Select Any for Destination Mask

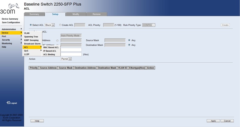pos(129,45)
